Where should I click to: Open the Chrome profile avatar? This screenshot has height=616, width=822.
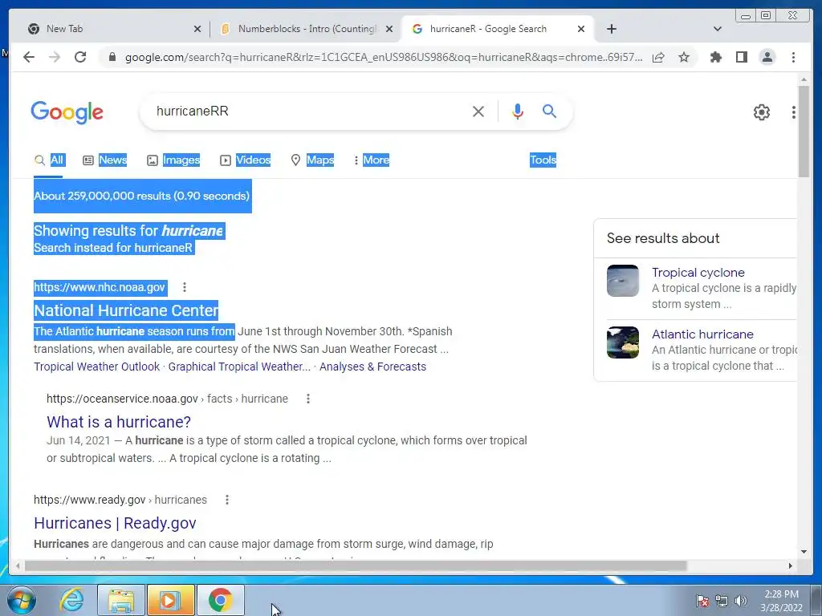[x=767, y=57]
